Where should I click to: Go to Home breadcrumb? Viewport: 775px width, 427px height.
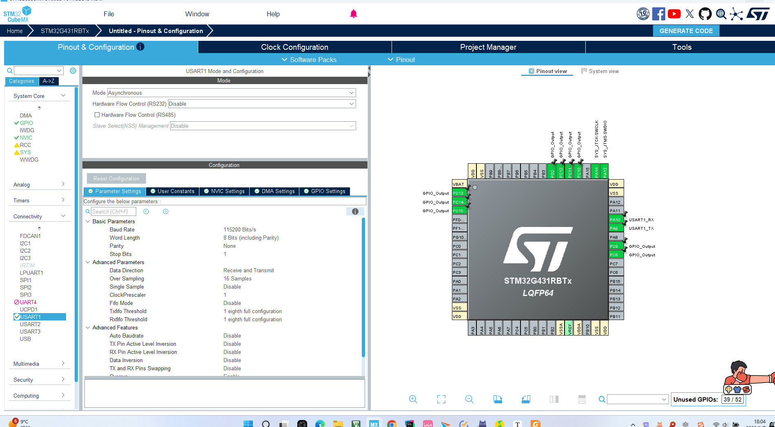(x=15, y=31)
